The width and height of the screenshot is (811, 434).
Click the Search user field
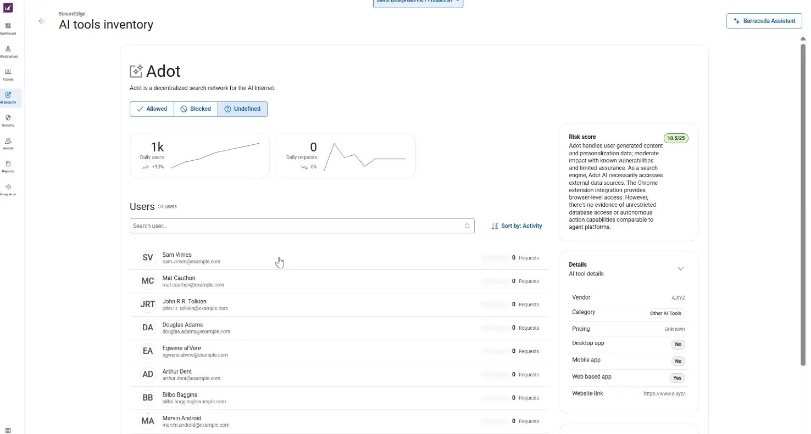pos(302,226)
